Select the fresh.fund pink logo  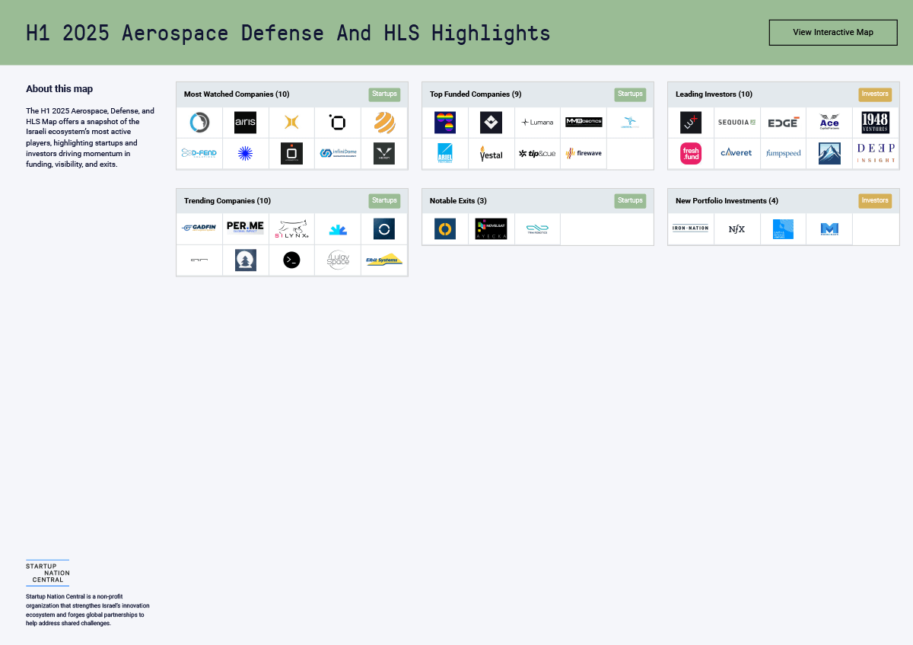(691, 153)
